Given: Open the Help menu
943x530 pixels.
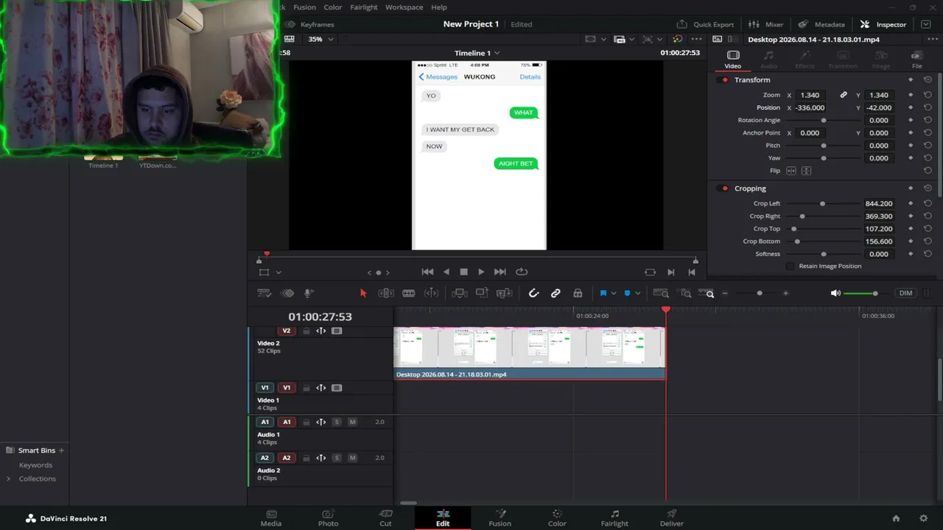Looking at the screenshot, I should (x=439, y=7).
